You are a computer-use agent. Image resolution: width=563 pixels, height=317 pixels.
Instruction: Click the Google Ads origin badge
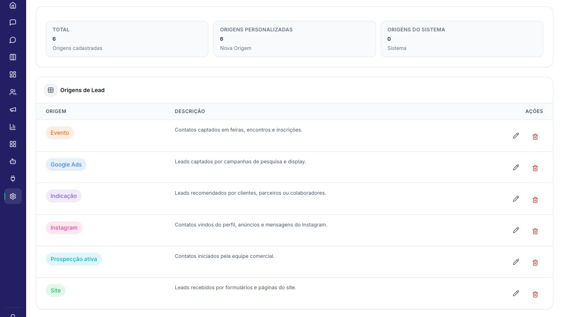click(66, 165)
